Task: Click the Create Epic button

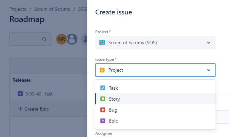Action: tap(33, 109)
